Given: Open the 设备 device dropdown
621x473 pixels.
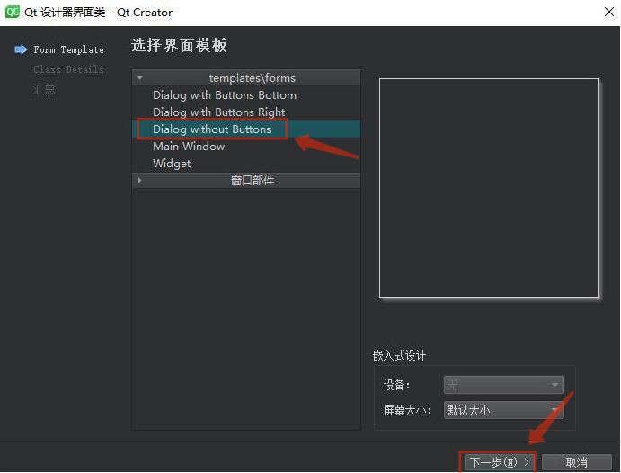Looking at the screenshot, I should click(504, 385).
